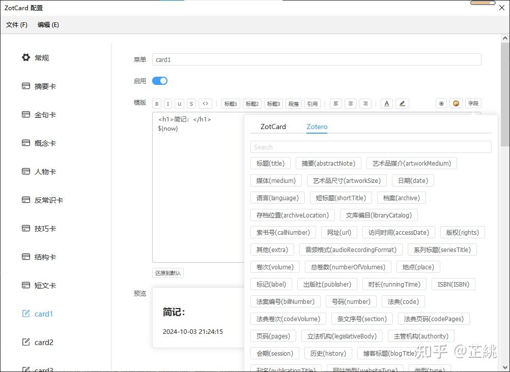Insert the 标题(title) field
510x372 pixels.
click(x=270, y=164)
